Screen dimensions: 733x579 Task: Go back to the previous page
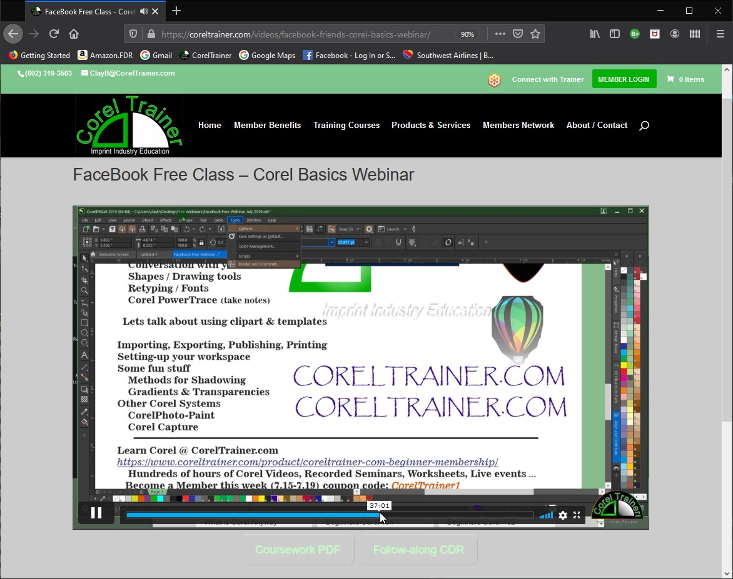13,34
